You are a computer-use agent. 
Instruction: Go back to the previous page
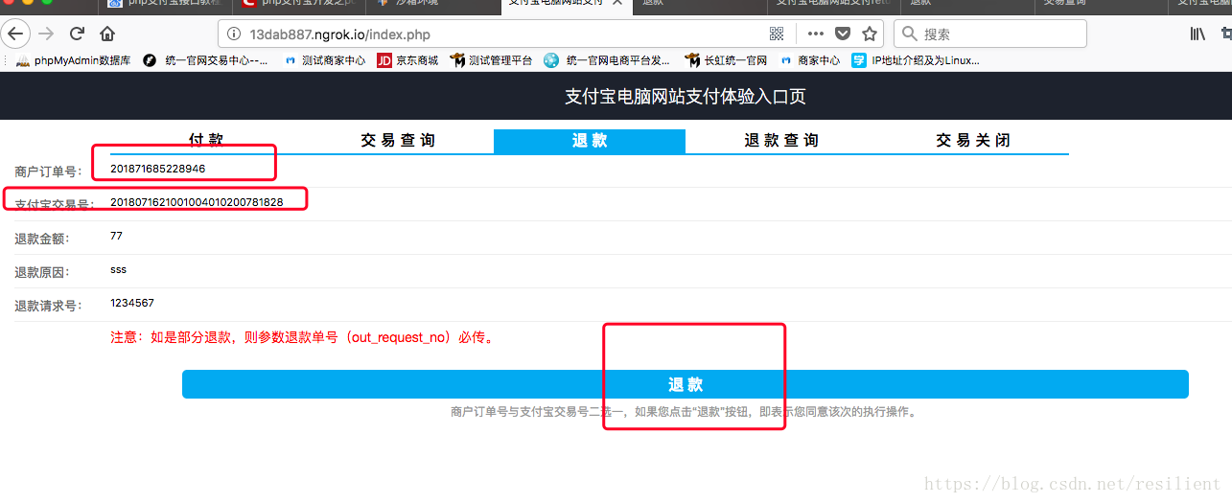pos(16,34)
